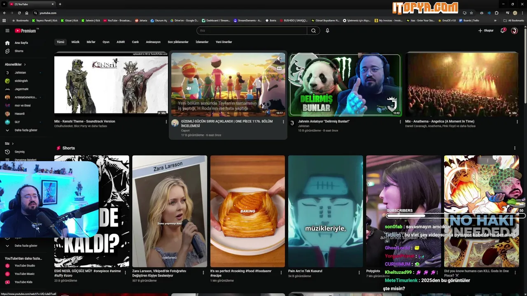Bookmark this page with star icon
The height and width of the screenshot is (296, 527).
[471, 13]
